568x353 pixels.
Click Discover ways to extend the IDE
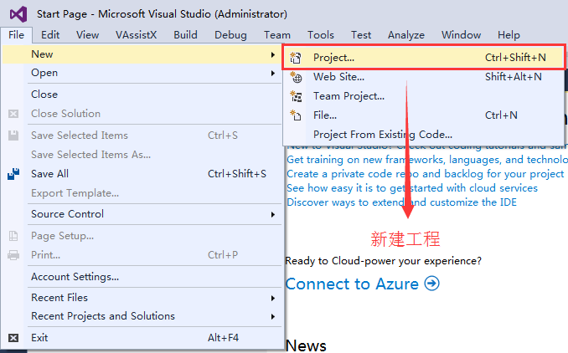(401, 202)
